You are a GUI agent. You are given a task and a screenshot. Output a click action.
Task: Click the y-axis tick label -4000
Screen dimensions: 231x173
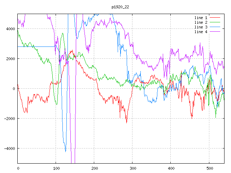point(9,148)
